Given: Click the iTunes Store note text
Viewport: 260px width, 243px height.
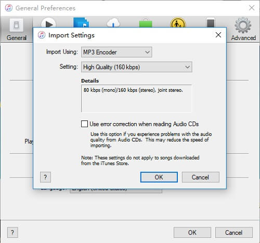Looking at the screenshot, I should pyautogui.click(x=140, y=160).
